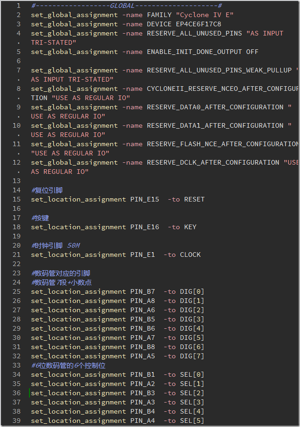Click the comment #按键 on line 17
This screenshot has width=300, height=427.
(40, 218)
